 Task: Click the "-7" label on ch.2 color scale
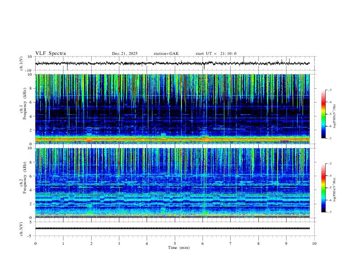(x=330, y=212)
